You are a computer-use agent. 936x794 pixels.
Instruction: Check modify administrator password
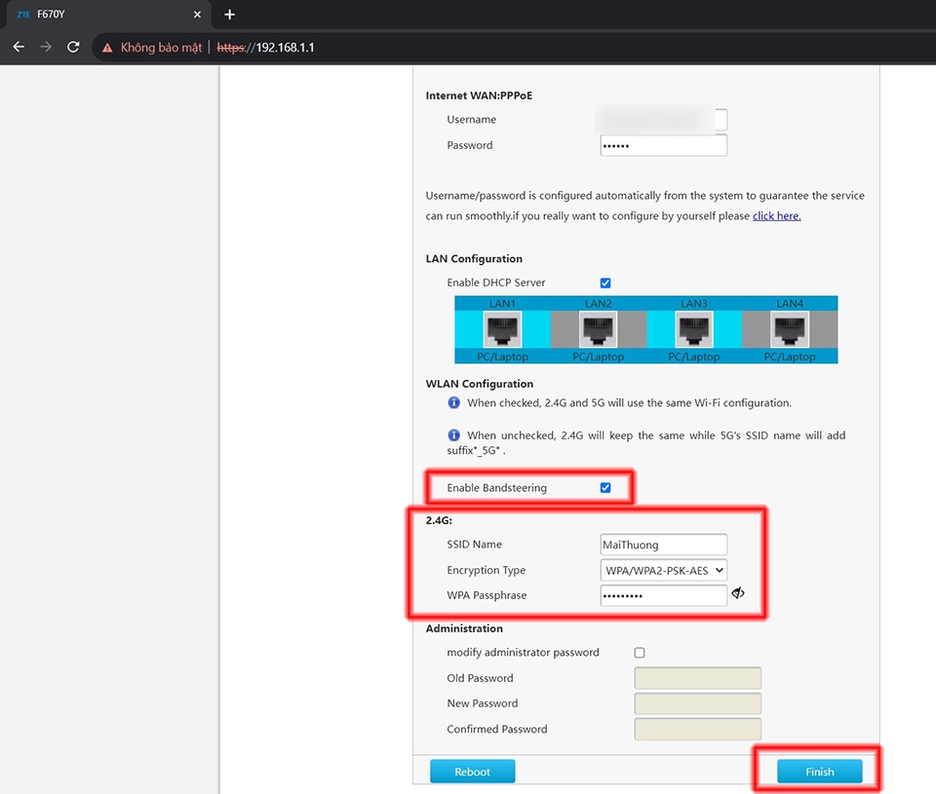click(640, 653)
